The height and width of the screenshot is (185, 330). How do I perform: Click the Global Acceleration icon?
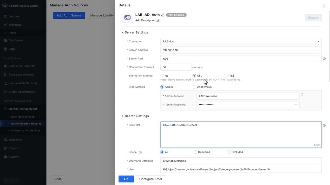[x=5, y=92]
